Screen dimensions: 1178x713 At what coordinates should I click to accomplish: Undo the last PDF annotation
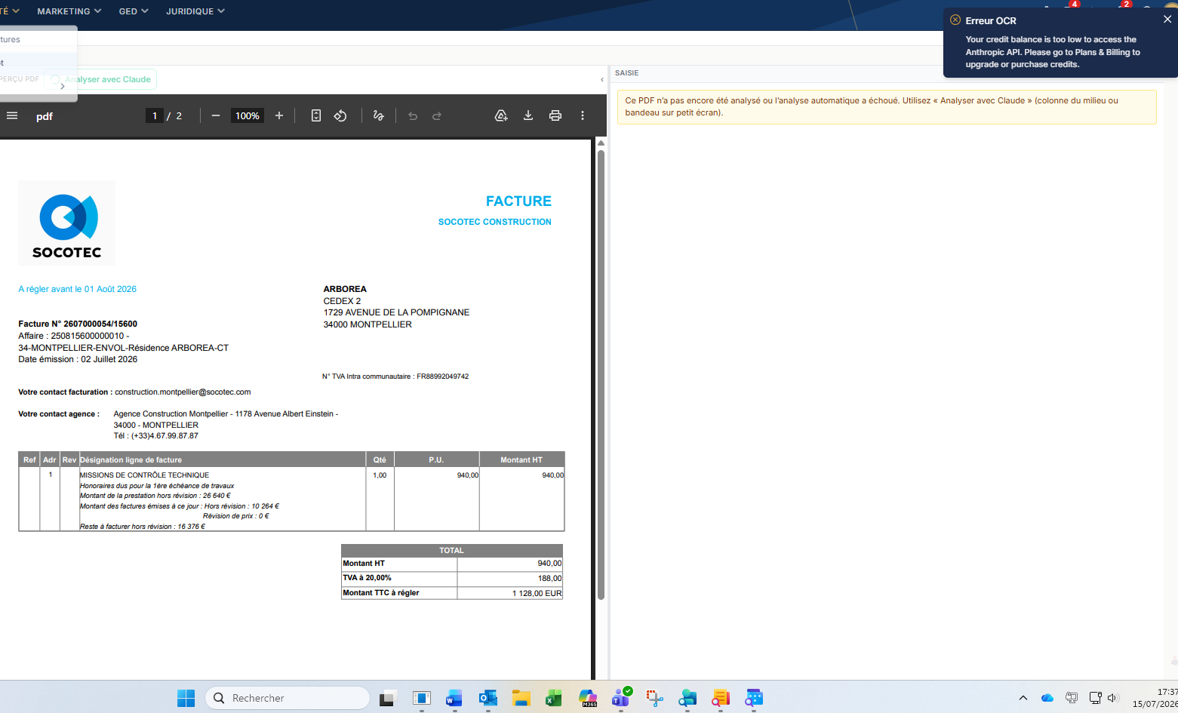pyautogui.click(x=413, y=115)
